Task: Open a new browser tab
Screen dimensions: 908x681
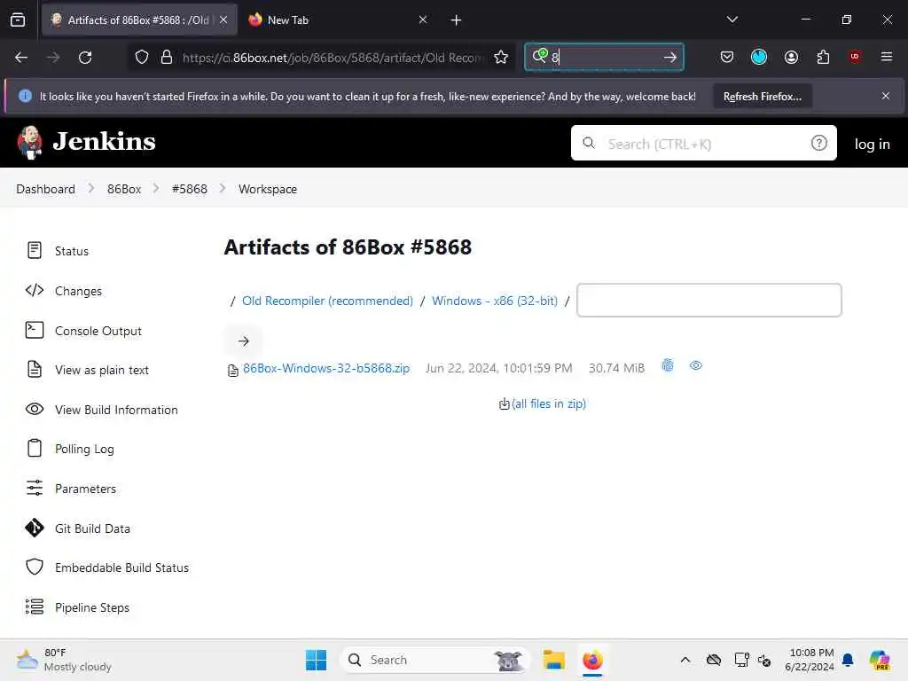Action: (x=456, y=20)
